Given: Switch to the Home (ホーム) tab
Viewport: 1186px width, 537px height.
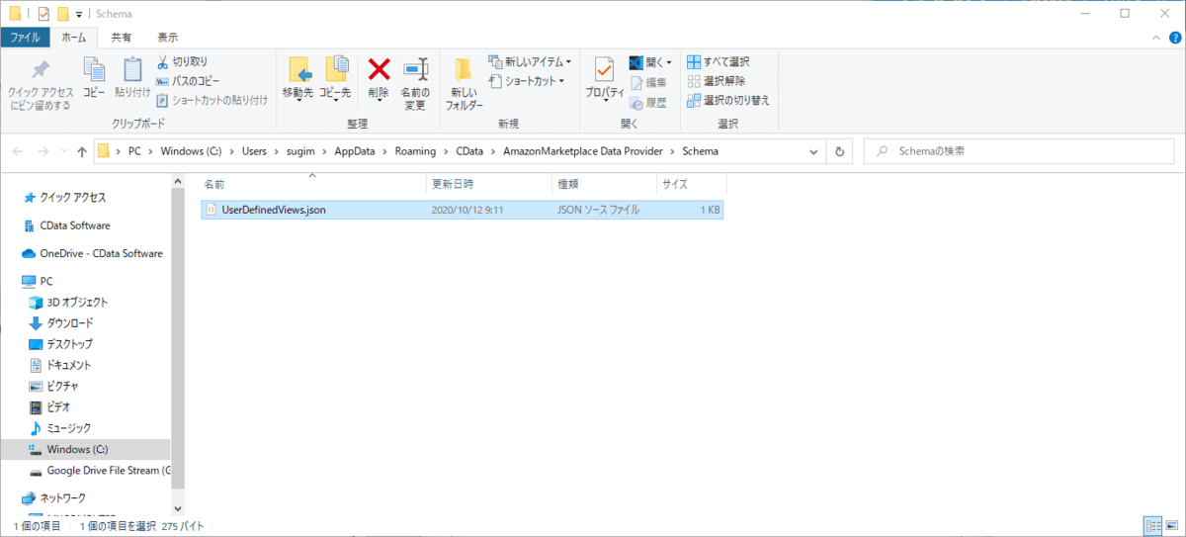Looking at the screenshot, I should click(73, 37).
